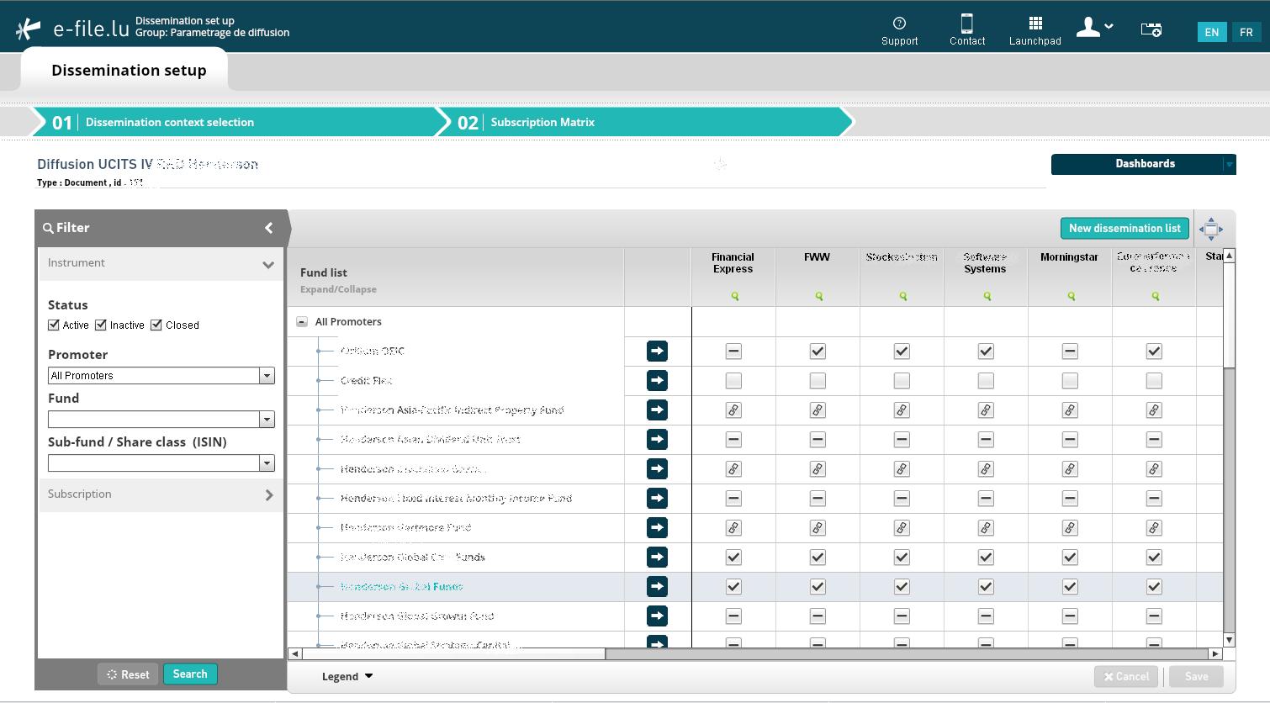The image size is (1270, 703).
Task: Open the user account menu
Action: coord(1094,28)
